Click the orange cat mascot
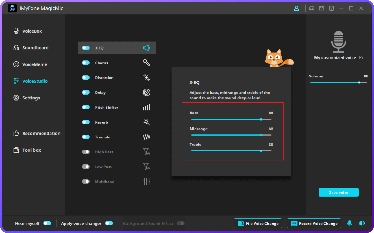 279,58
